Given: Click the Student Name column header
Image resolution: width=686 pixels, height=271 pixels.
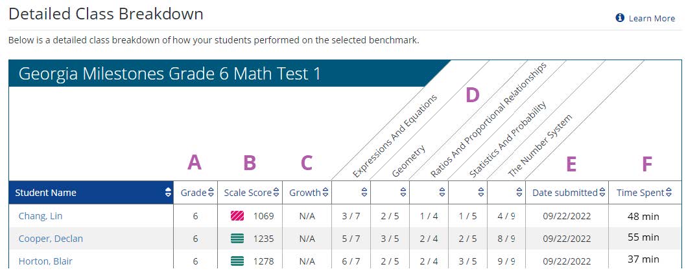Looking at the screenshot, I should 45,192.
